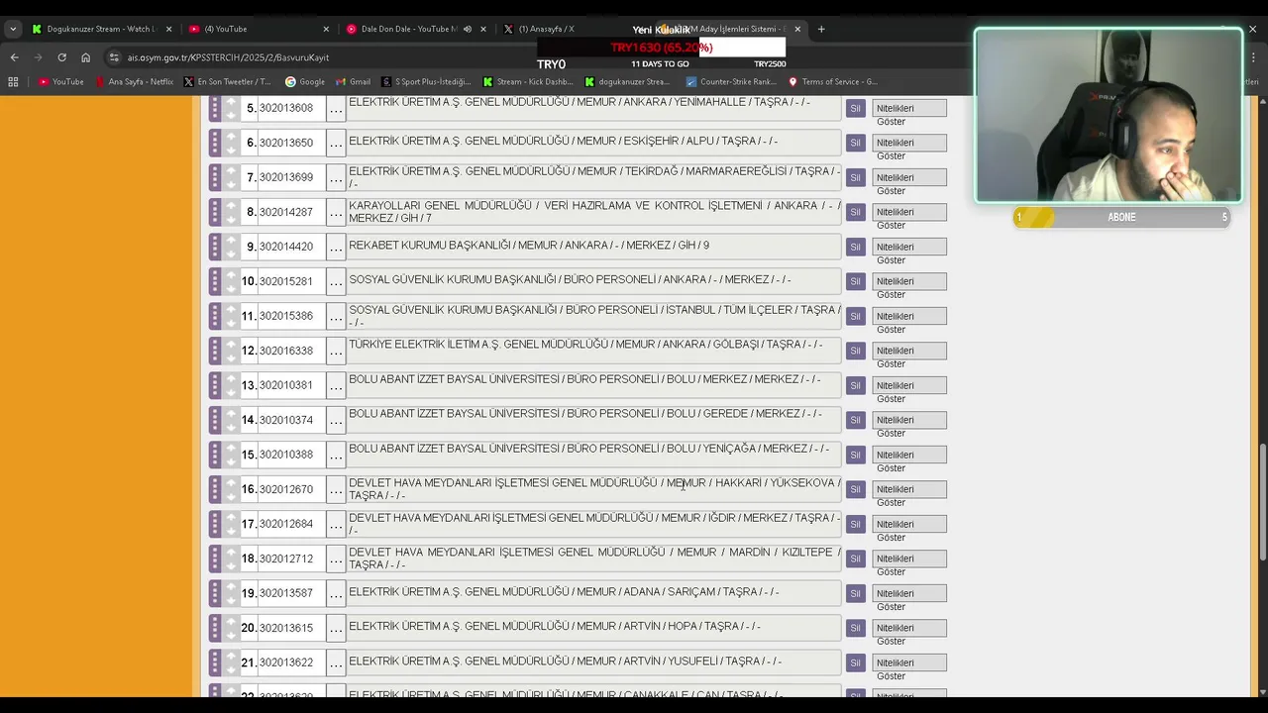Open the ... selector for code 302010374
1268x713 pixels.
(336, 420)
